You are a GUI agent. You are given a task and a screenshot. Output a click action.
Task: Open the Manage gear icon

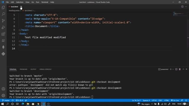click(3, 95)
